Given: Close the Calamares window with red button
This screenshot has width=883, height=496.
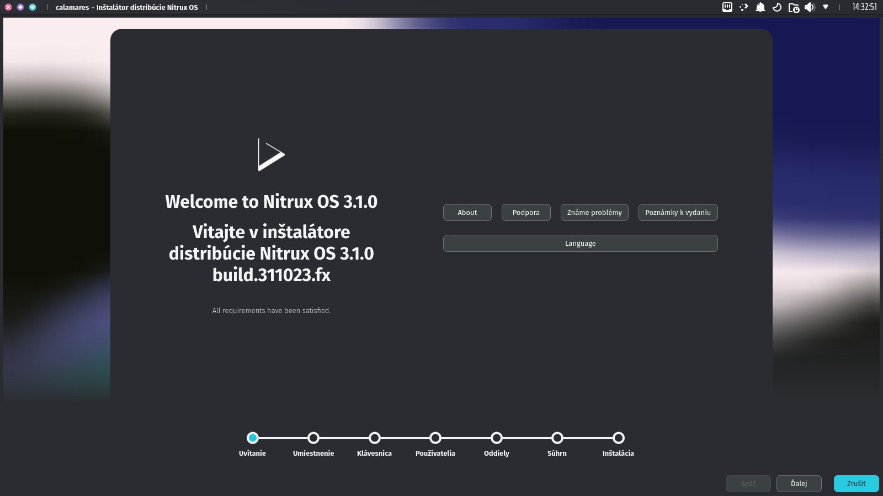Looking at the screenshot, I should pos(8,7).
